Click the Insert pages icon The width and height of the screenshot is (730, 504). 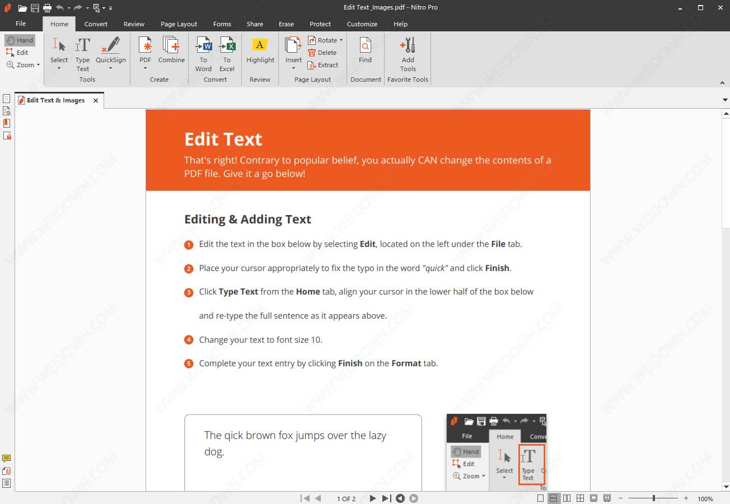(293, 46)
